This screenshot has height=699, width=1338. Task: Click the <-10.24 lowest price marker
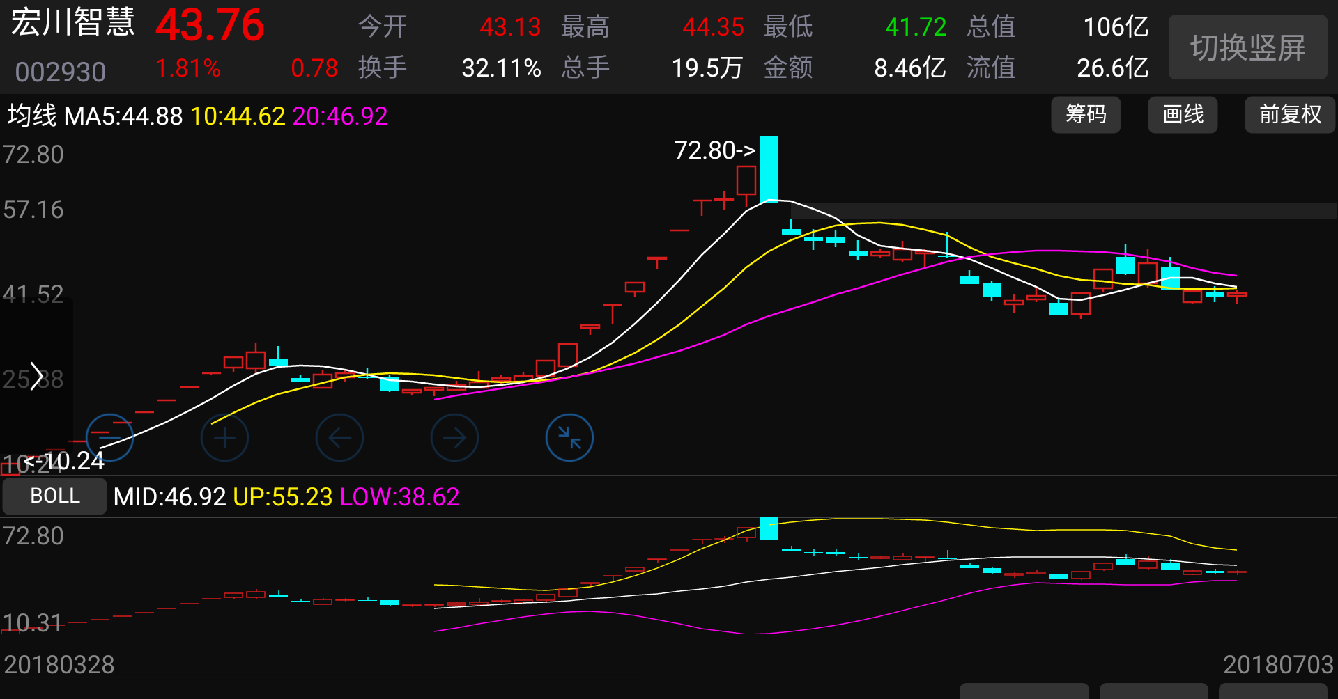[63, 461]
